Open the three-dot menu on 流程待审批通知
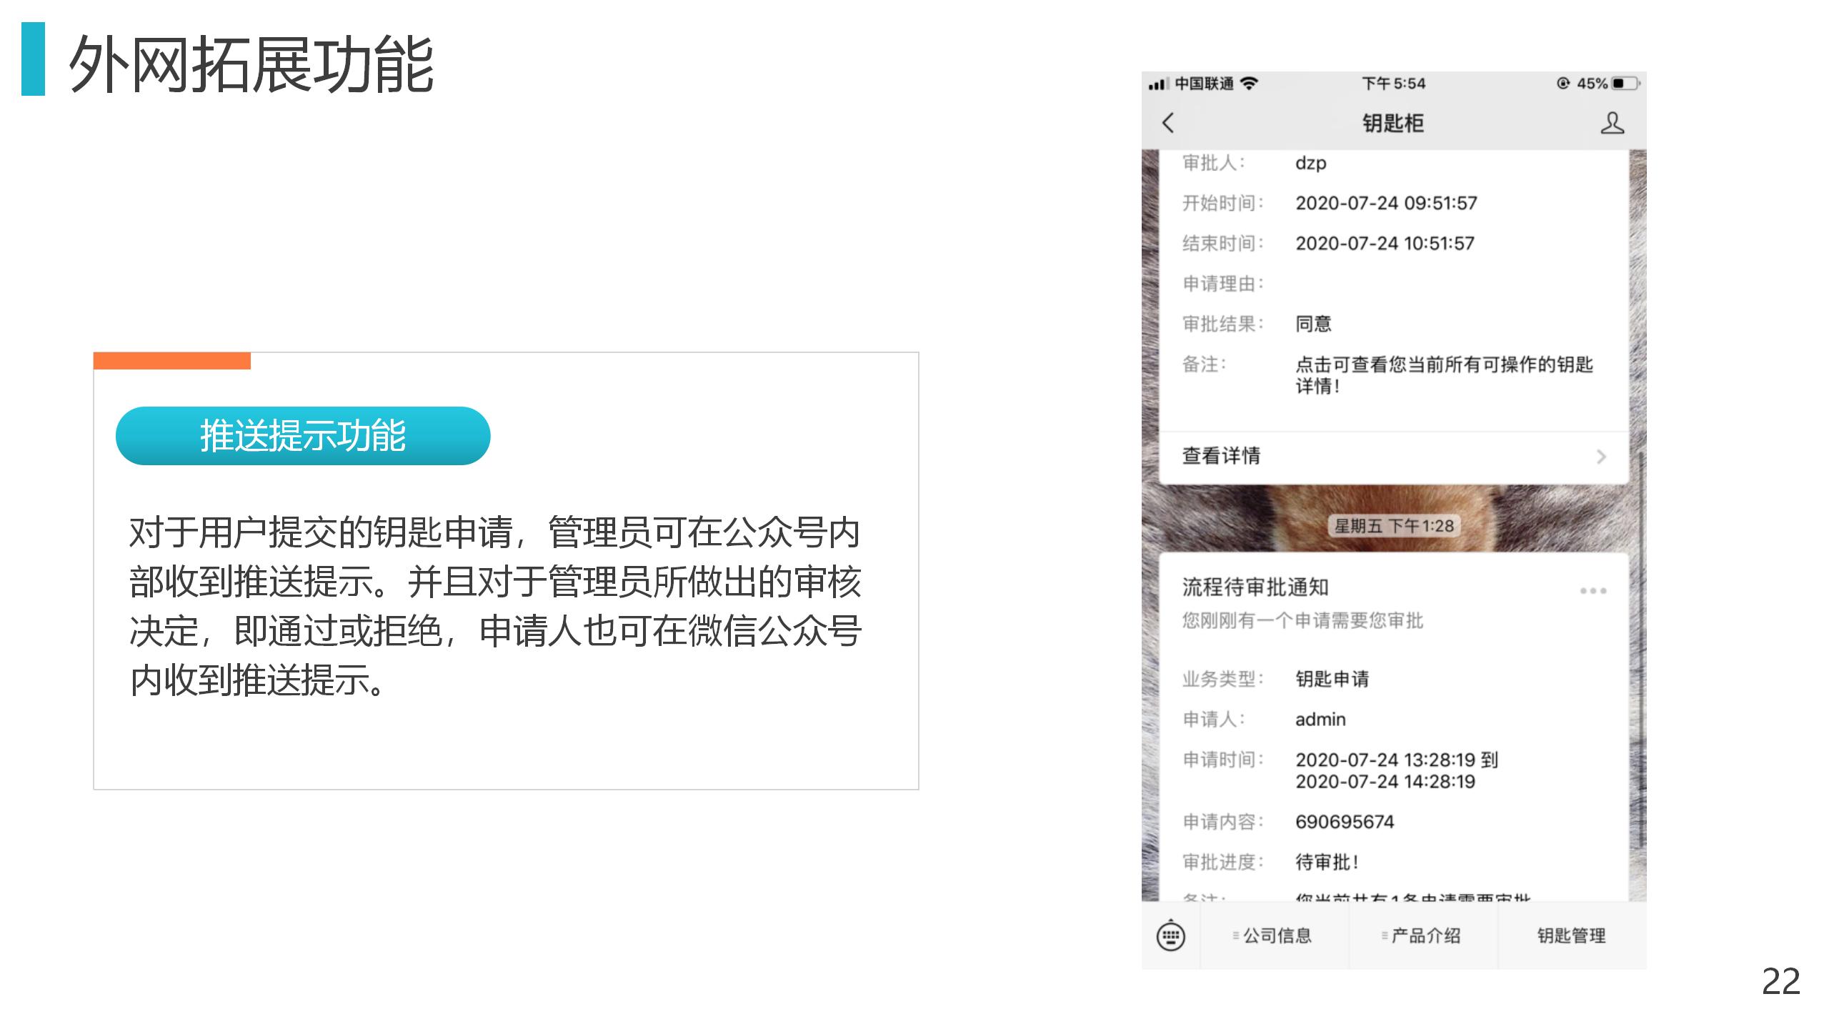This screenshot has height=1029, width=1829. 1593,591
